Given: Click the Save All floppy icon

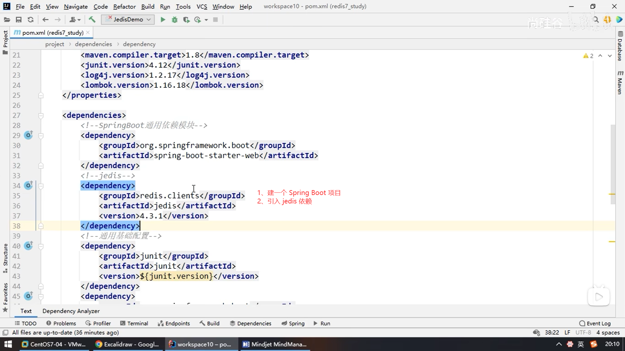Looking at the screenshot, I should 19,20.
